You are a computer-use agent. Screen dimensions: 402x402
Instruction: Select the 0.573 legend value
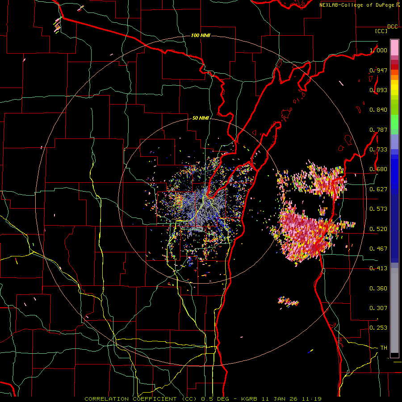pos(378,209)
